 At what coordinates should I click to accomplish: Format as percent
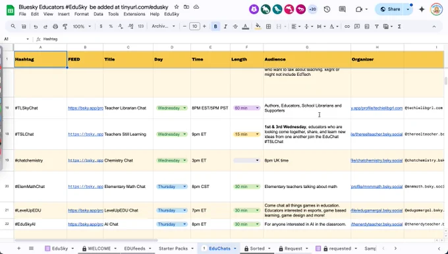click(x=111, y=26)
